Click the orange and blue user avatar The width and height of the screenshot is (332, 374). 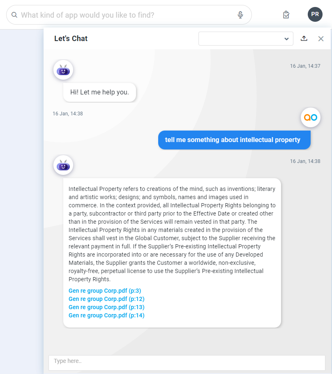click(x=311, y=117)
